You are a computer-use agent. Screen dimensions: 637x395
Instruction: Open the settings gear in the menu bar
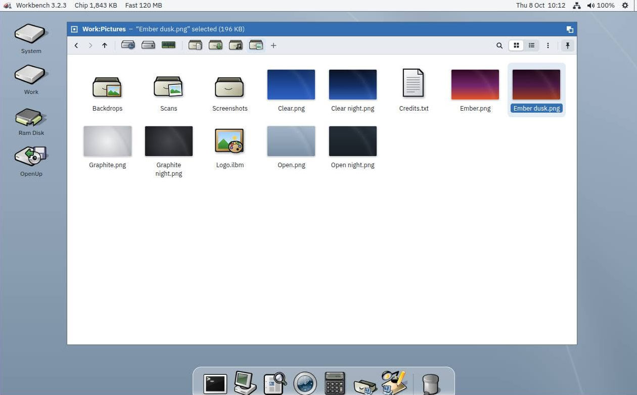coord(625,5)
